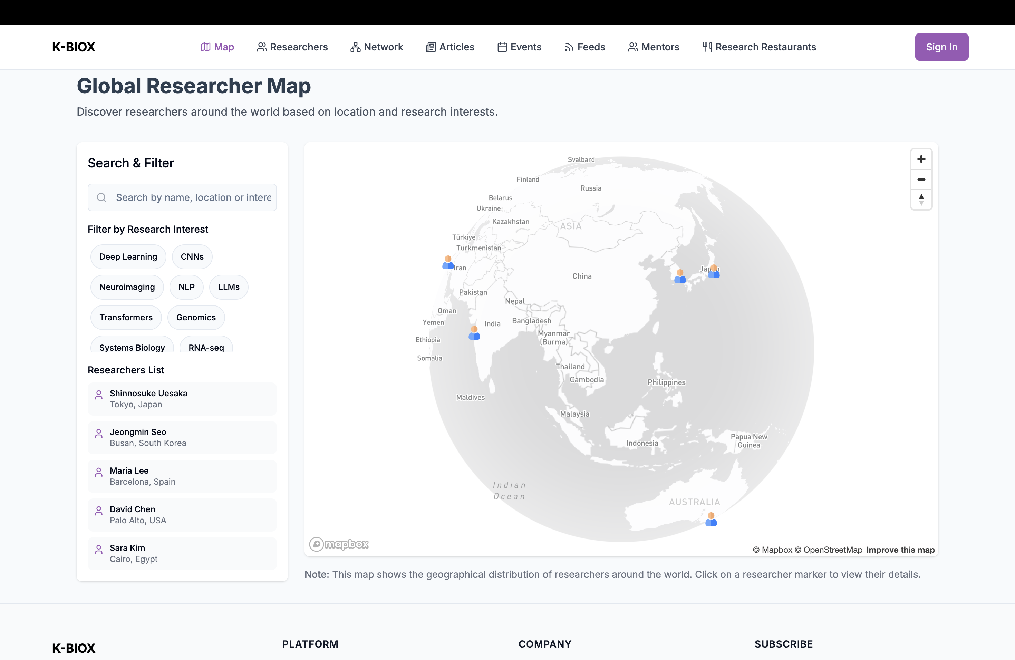Enable the LLMs filter chip
This screenshot has width=1015, height=660.
(x=229, y=287)
